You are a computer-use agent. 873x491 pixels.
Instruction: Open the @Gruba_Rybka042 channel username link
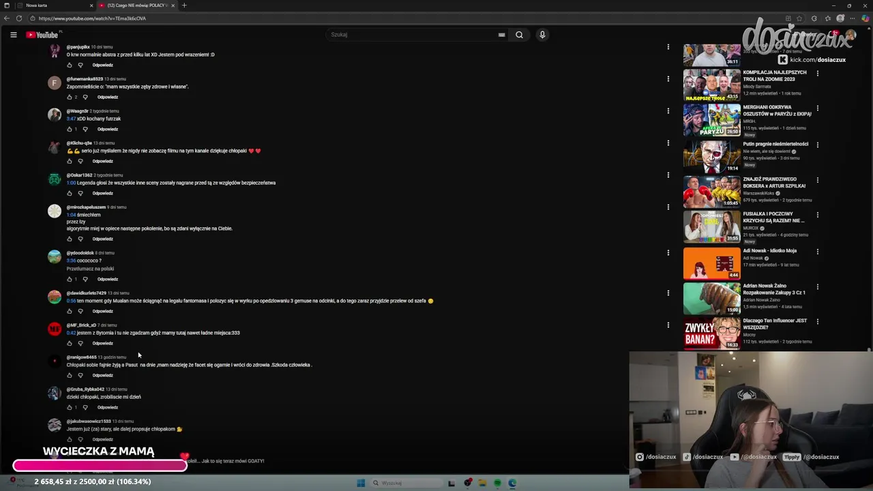[85, 389]
